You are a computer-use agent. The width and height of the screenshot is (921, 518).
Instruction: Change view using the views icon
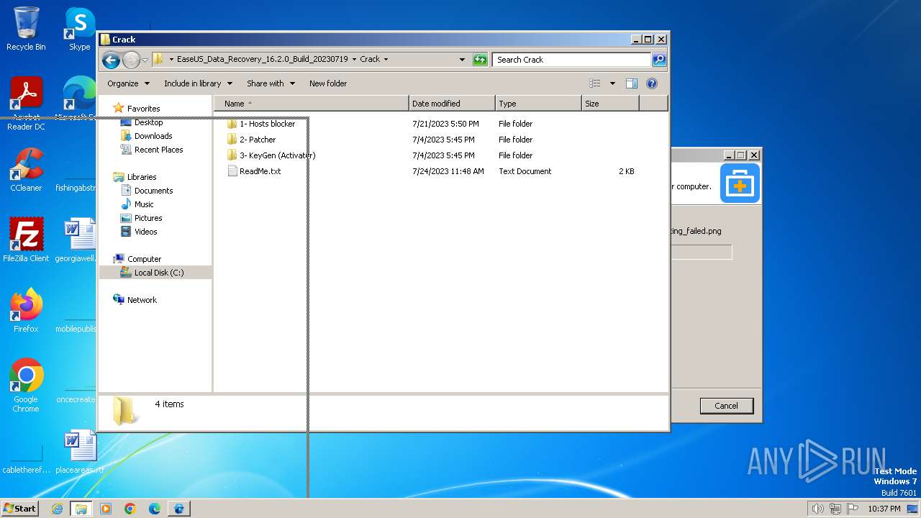[x=594, y=83]
